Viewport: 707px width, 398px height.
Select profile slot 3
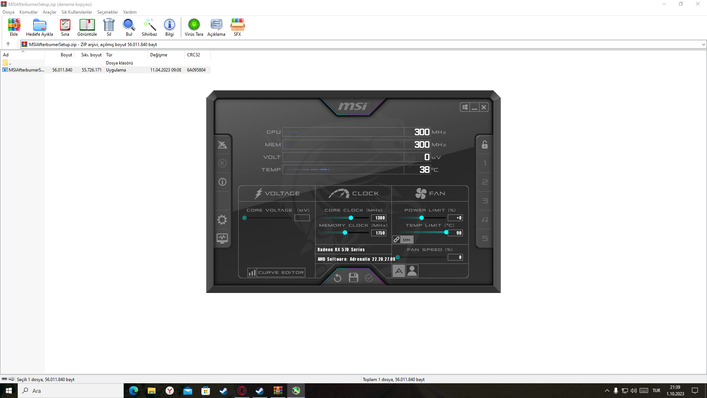(x=485, y=201)
